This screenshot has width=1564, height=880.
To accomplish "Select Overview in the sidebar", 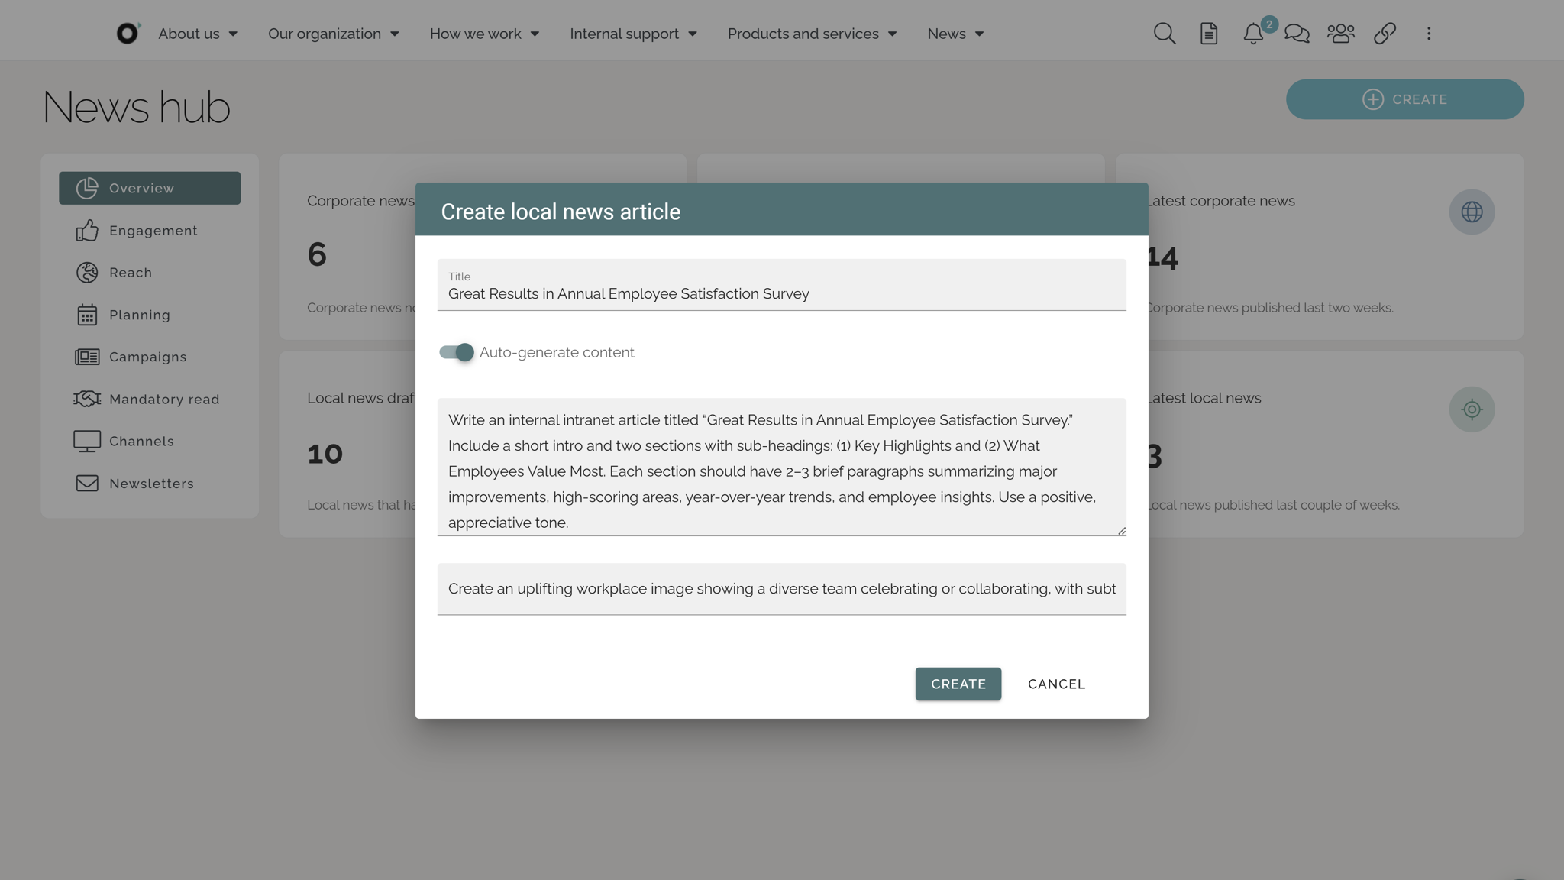I will tap(150, 188).
